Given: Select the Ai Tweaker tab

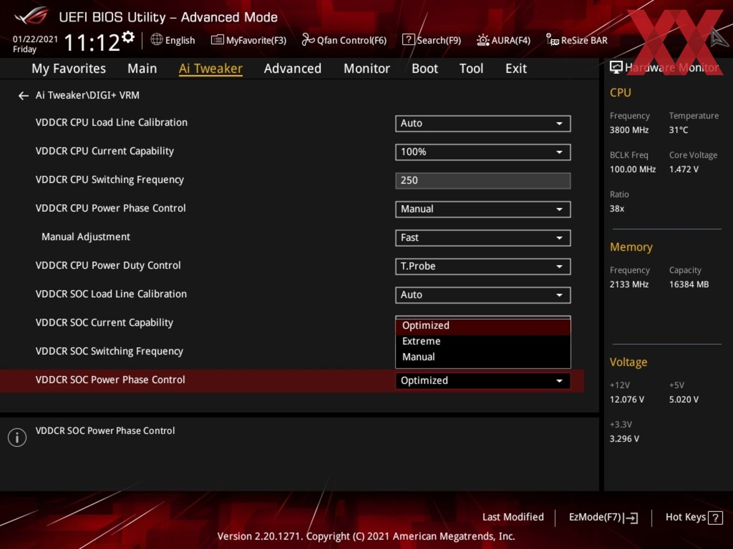Looking at the screenshot, I should [211, 68].
